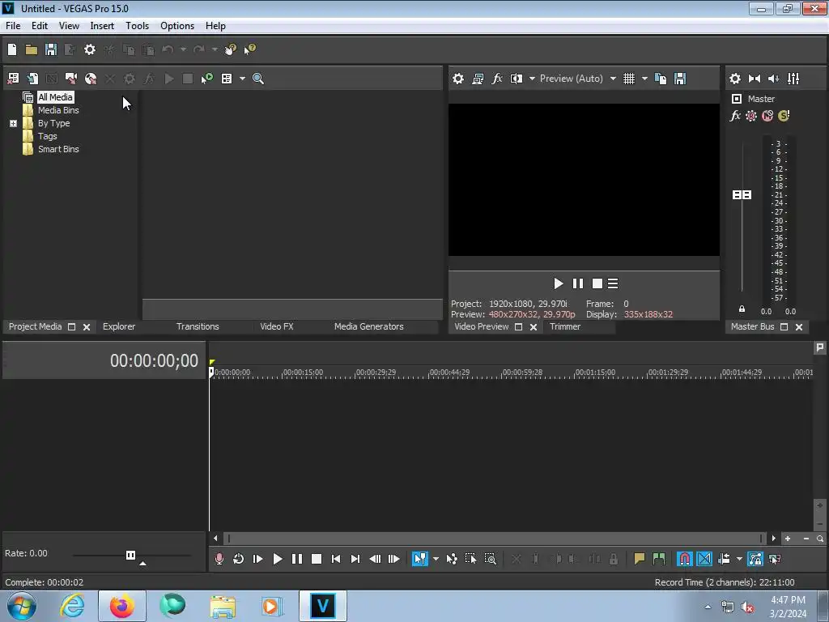Open the Insert menu
Viewport: 829px width, 622px height.
[102, 26]
